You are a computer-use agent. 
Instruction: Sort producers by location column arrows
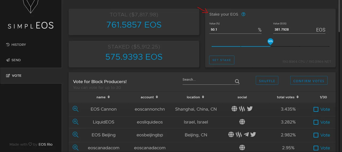point(203,97)
